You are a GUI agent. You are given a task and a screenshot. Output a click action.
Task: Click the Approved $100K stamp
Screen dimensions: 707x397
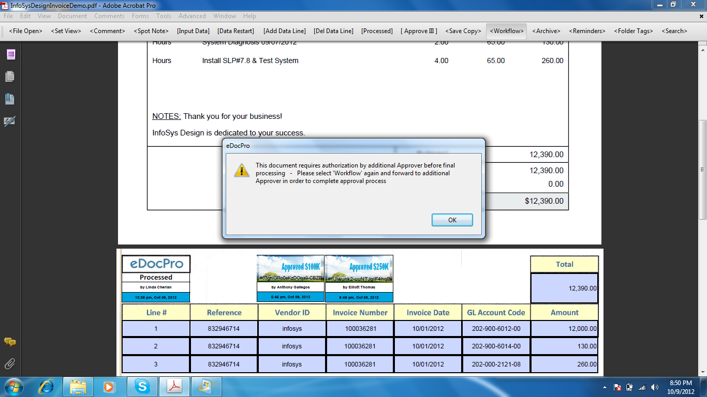290,278
